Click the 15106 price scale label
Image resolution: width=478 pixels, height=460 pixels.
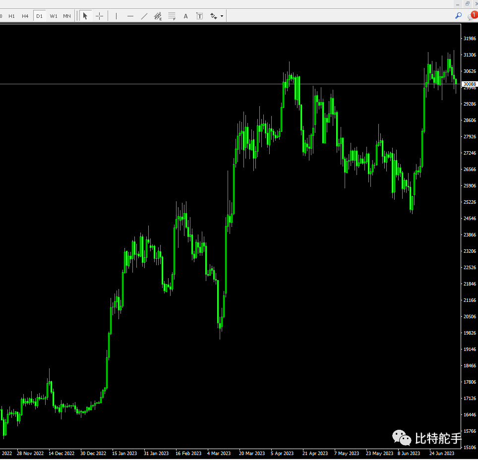pyautogui.click(x=470, y=447)
